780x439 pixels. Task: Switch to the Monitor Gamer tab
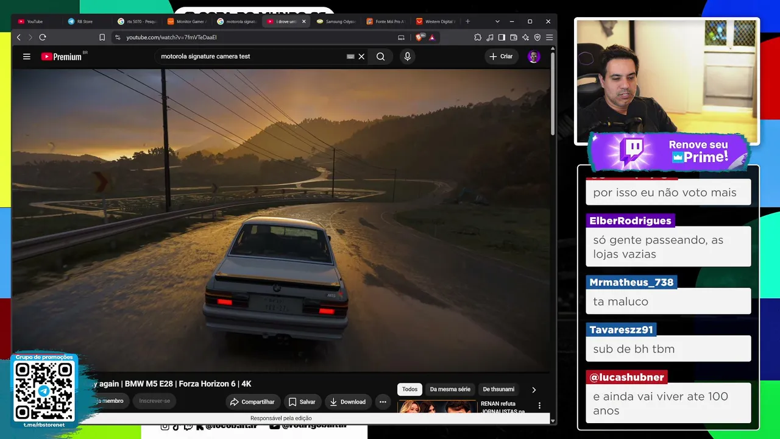pyautogui.click(x=186, y=21)
